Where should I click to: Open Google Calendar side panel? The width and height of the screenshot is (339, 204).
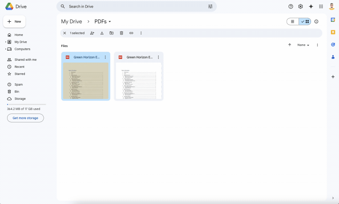pyautogui.click(x=333, y=20)
